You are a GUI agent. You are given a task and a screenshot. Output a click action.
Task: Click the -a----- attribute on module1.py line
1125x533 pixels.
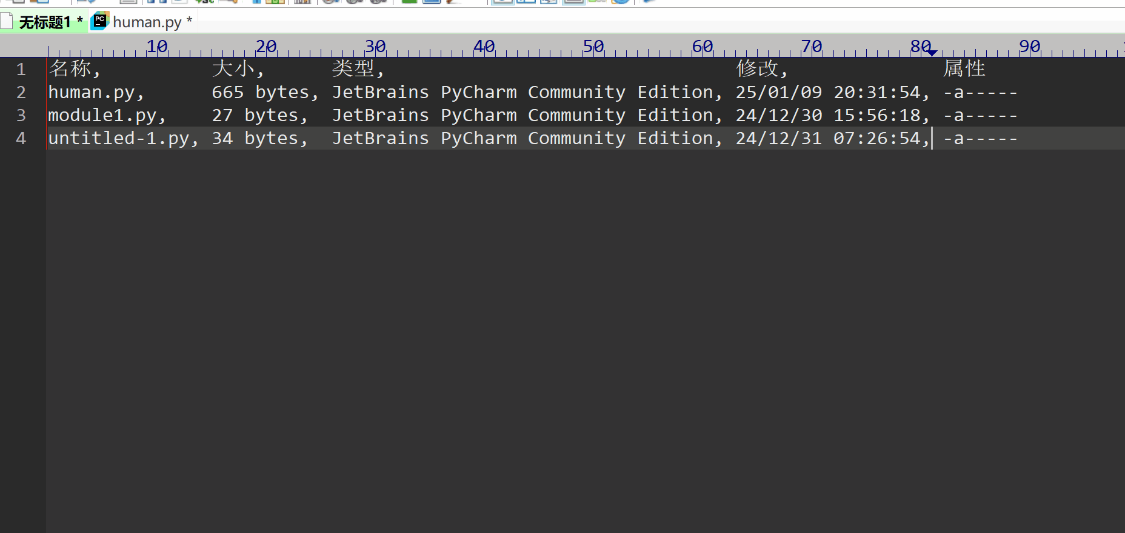click(981, 115)
